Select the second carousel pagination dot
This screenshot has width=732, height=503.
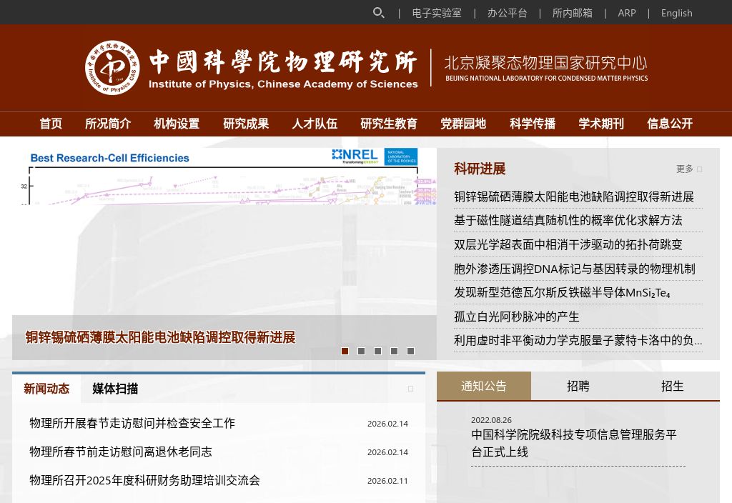pyautogui.click(x=361, y=351)
